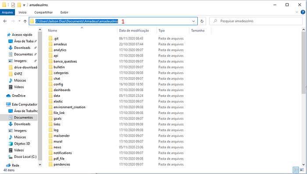Switch to Large icons view in status bar
The height and width of the screenshot is (174, 307).
coord(302,170)
